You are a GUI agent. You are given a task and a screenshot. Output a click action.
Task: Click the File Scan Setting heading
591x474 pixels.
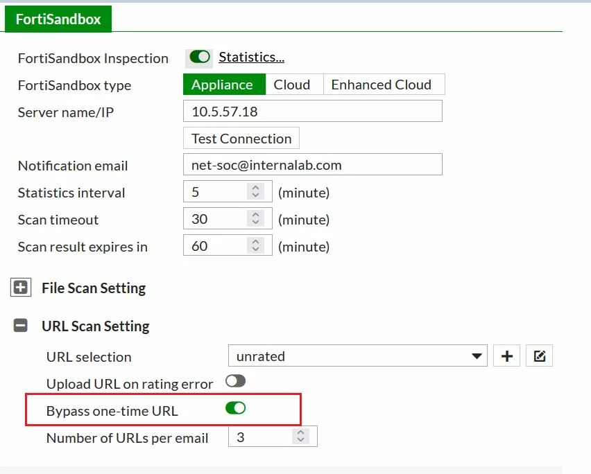pyautogui.click(x=94, y=288)
